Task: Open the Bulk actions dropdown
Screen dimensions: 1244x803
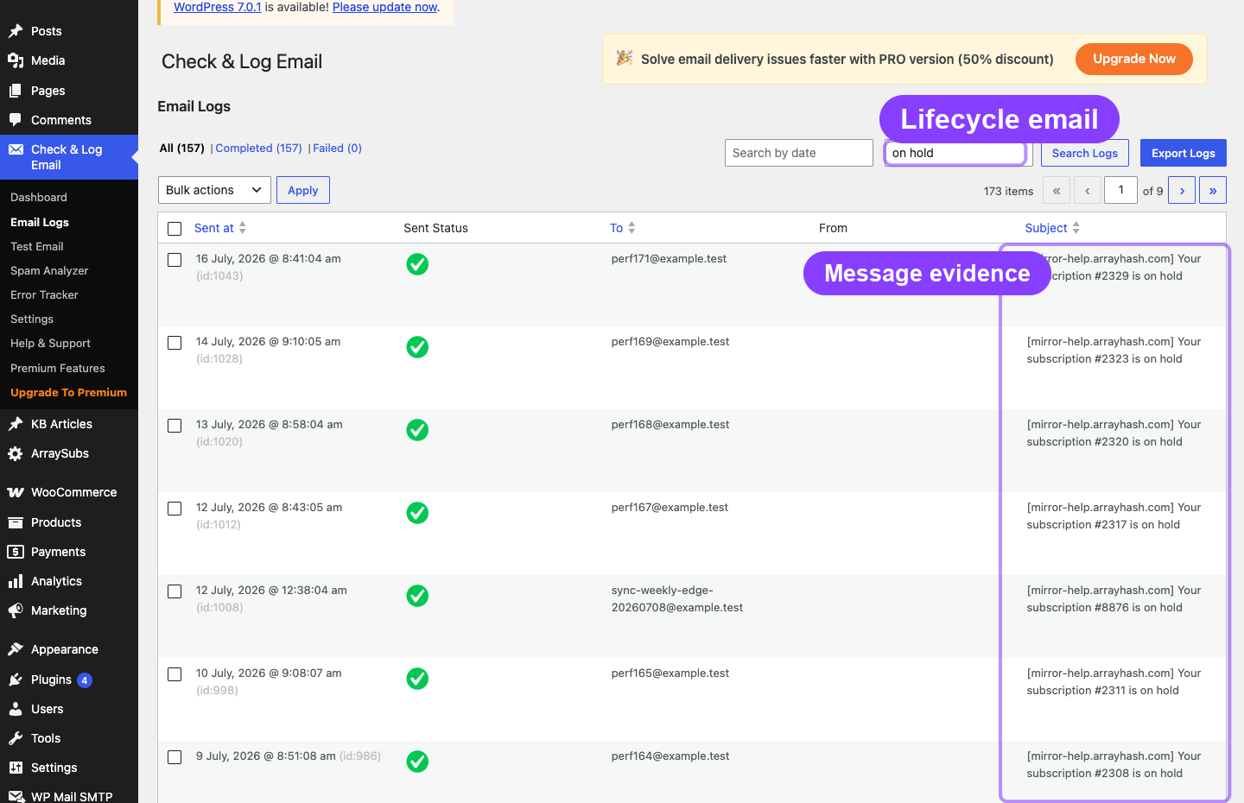Action: tap(214, 190)
